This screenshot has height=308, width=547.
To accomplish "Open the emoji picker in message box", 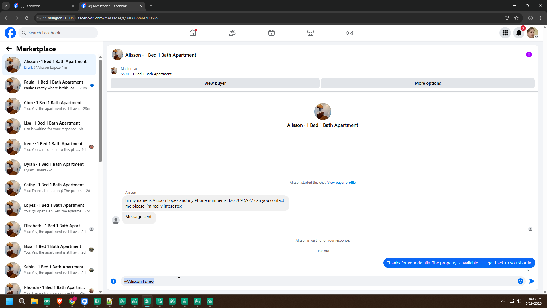I will point(521,281).
